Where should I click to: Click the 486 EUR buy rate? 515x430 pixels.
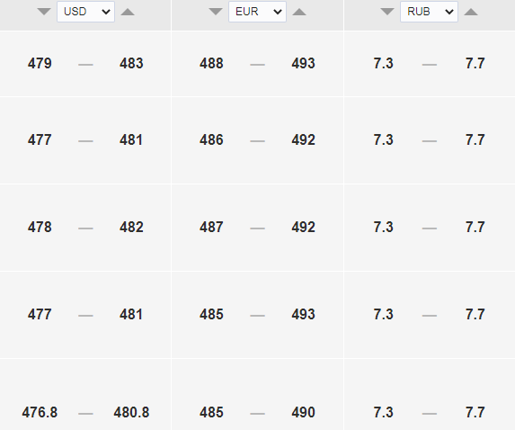tap(211, 139)
